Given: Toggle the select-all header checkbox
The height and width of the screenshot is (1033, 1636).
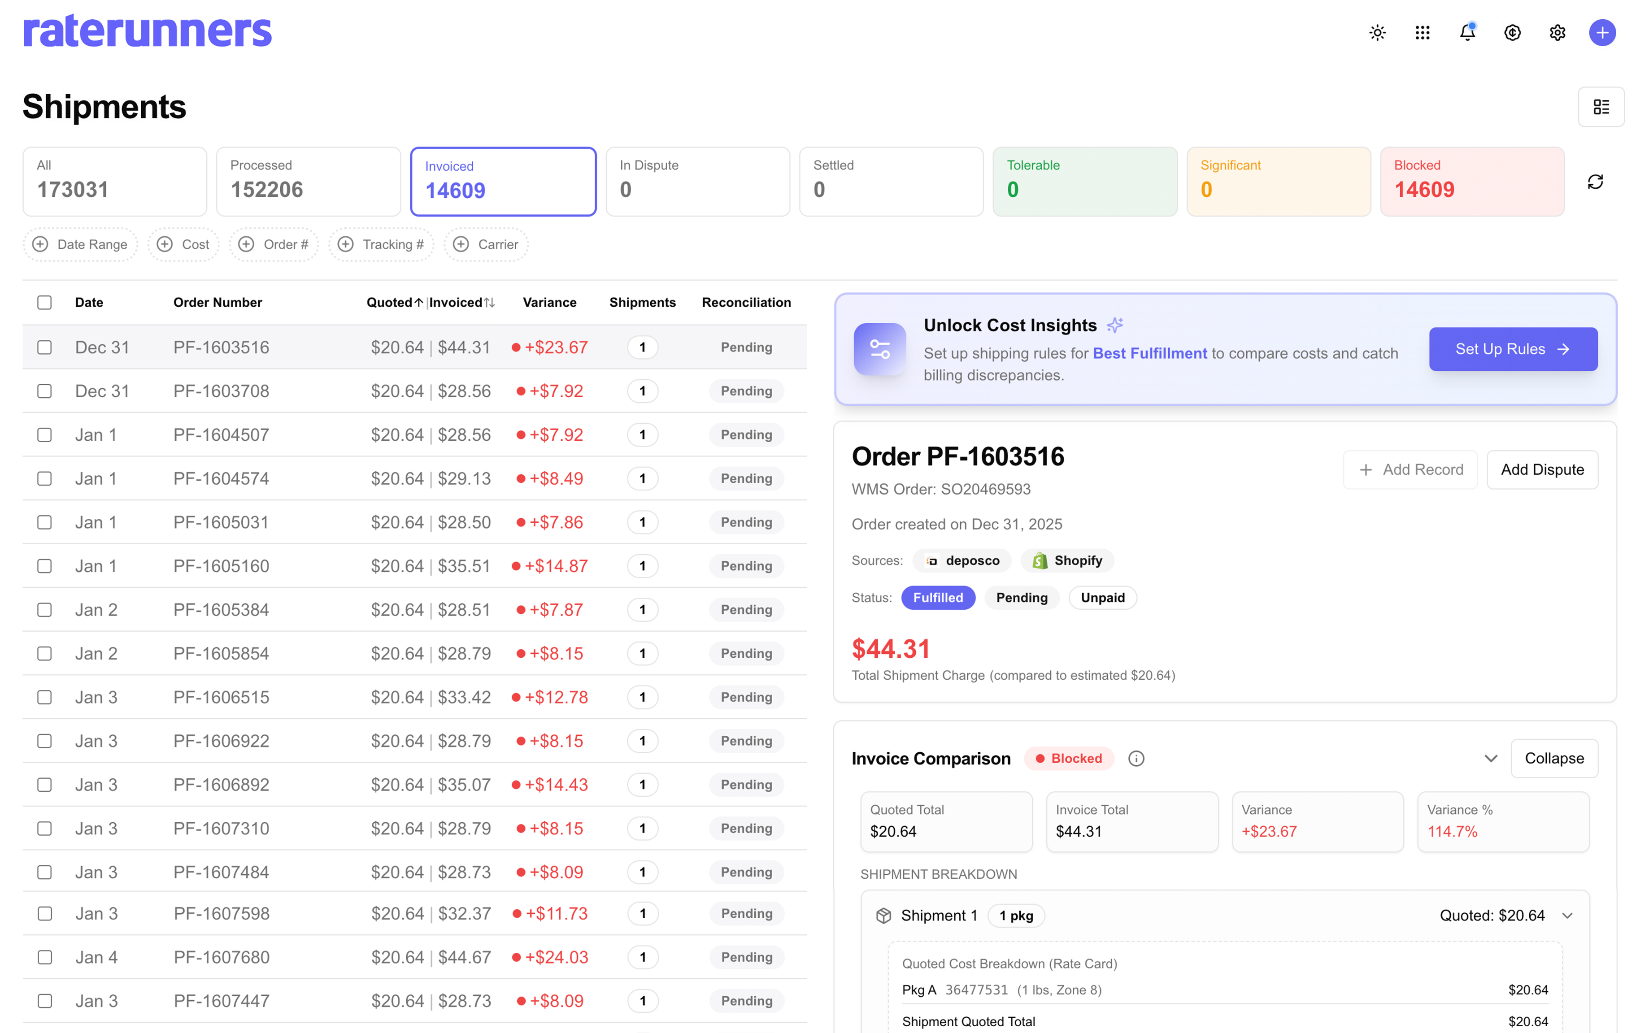Looking at the screenshot, I should 44,302.
